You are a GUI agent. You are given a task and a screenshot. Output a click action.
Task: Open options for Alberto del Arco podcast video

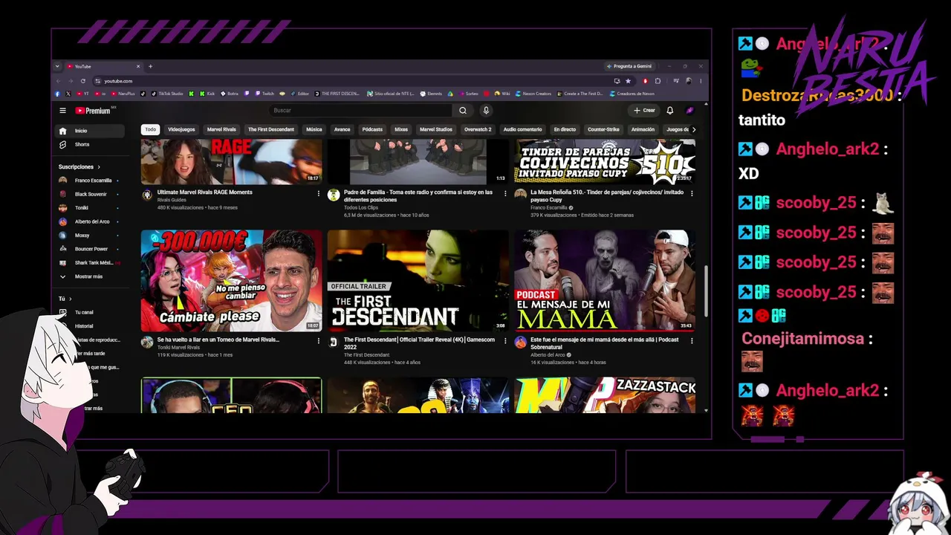pos(692,341)
